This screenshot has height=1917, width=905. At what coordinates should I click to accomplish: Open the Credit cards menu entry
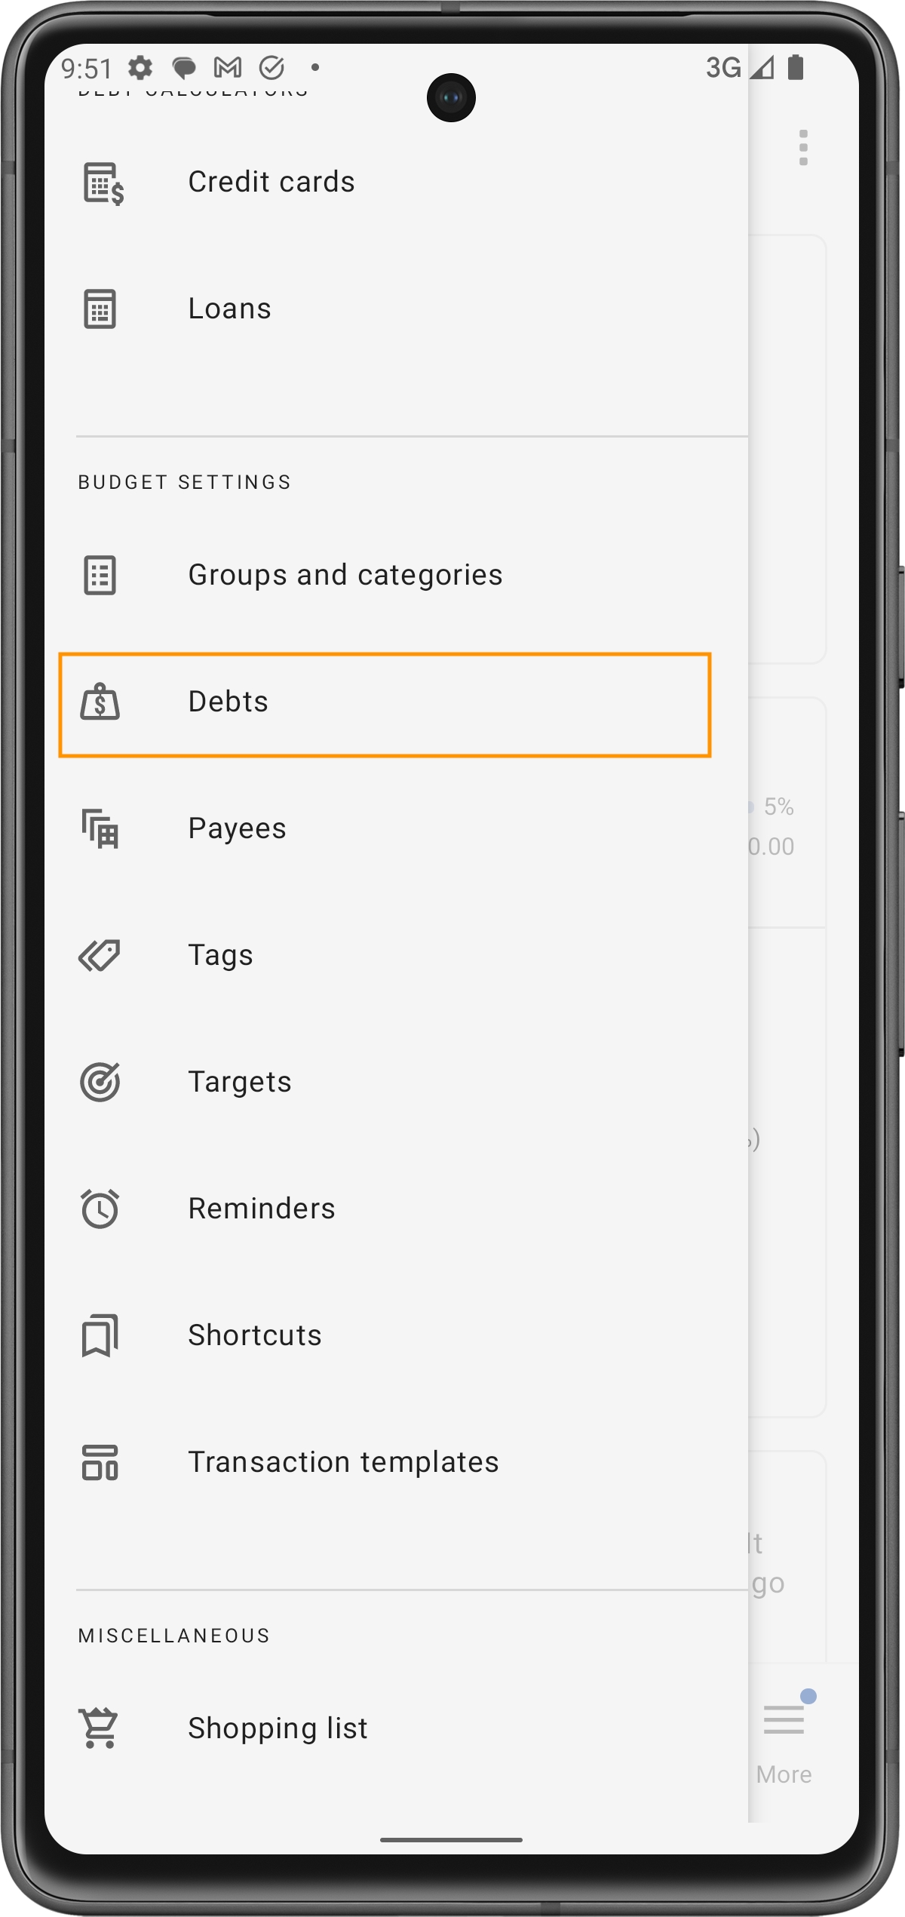click(x=271, y=183)
